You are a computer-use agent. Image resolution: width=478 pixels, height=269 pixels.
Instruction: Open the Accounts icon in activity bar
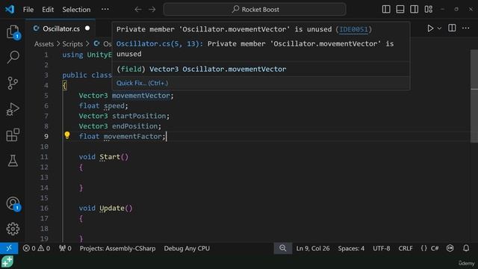[13, 203]
